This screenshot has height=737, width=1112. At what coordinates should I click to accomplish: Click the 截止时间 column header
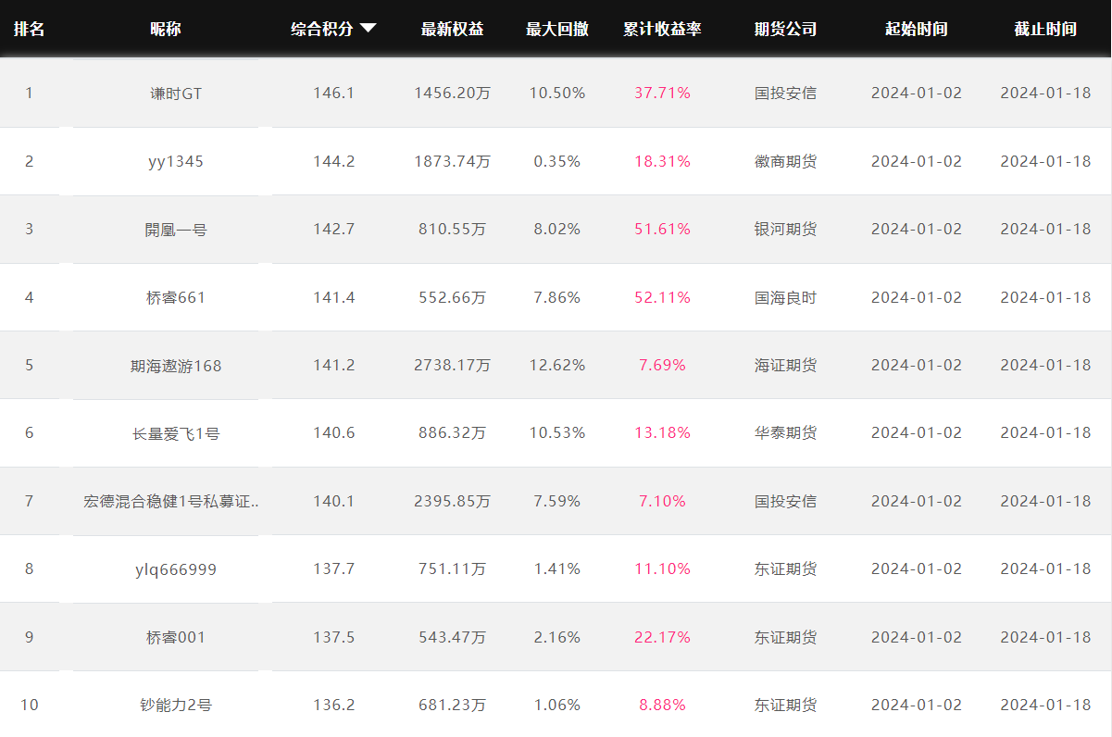click(1045, 29)
